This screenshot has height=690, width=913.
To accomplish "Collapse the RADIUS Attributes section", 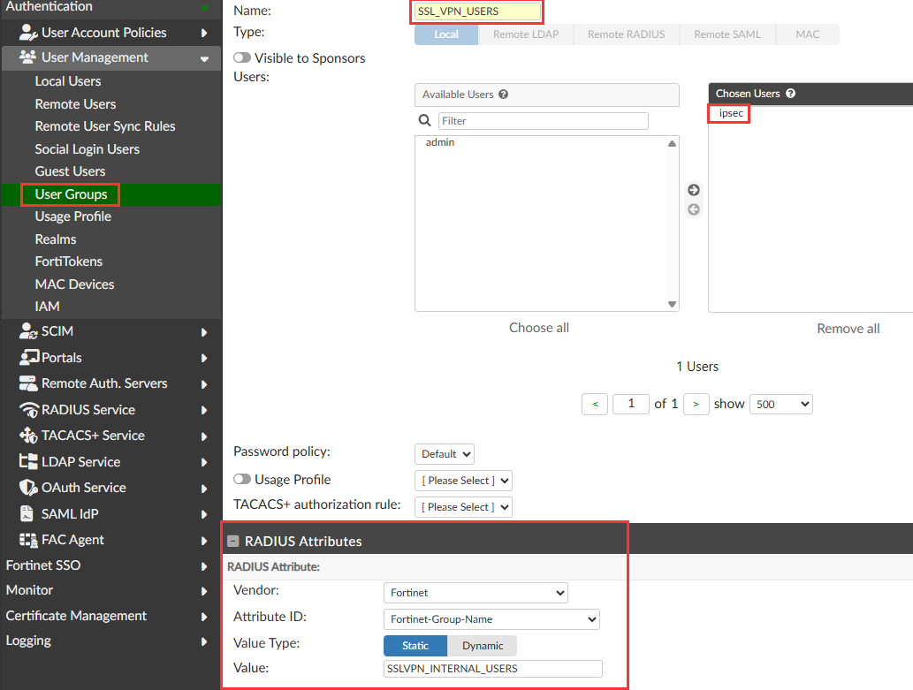I will click(233, 541).
